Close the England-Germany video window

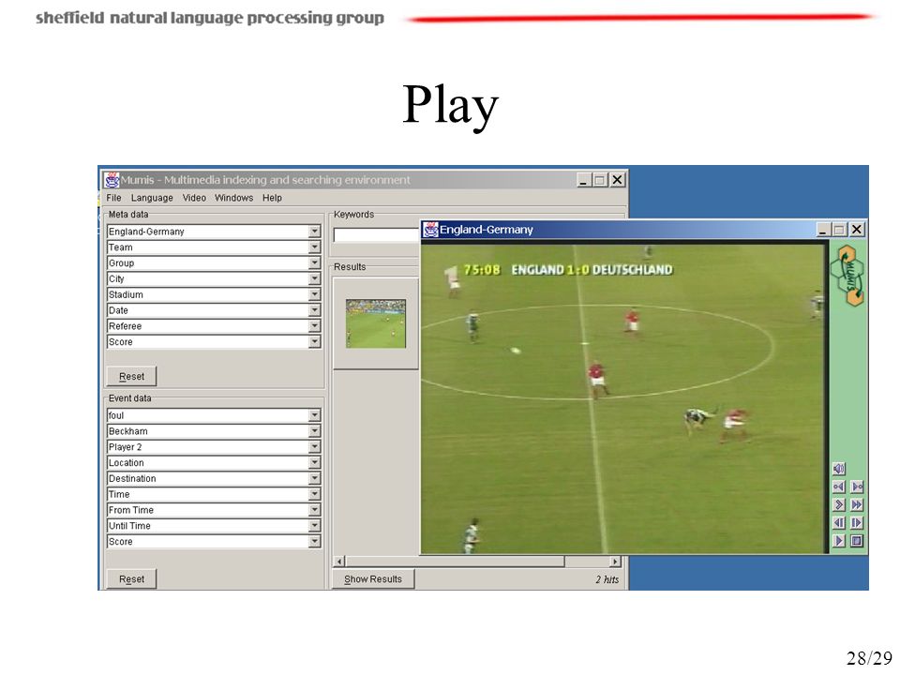pyautogui.click(x=856, y=230)
